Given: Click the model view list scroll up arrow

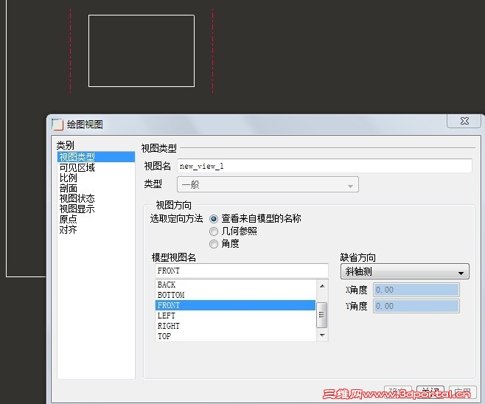Looking at the screenshot, I should coord(322,286).
